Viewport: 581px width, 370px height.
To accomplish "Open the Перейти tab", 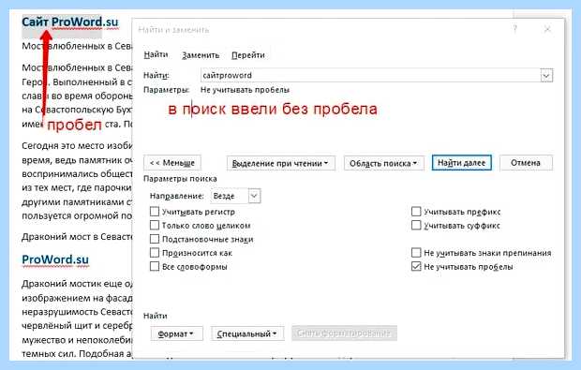I will 248,55.
